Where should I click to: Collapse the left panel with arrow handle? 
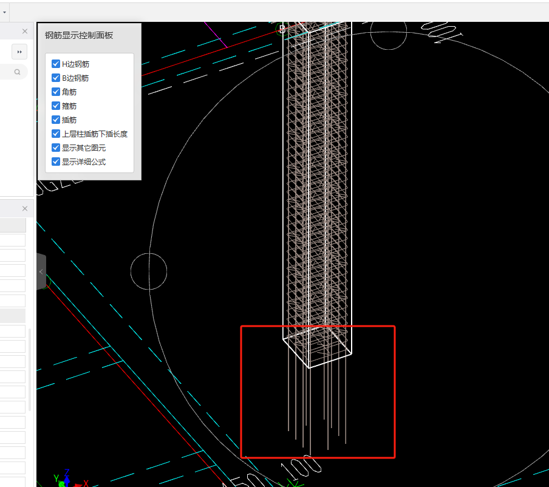point(41,271)
